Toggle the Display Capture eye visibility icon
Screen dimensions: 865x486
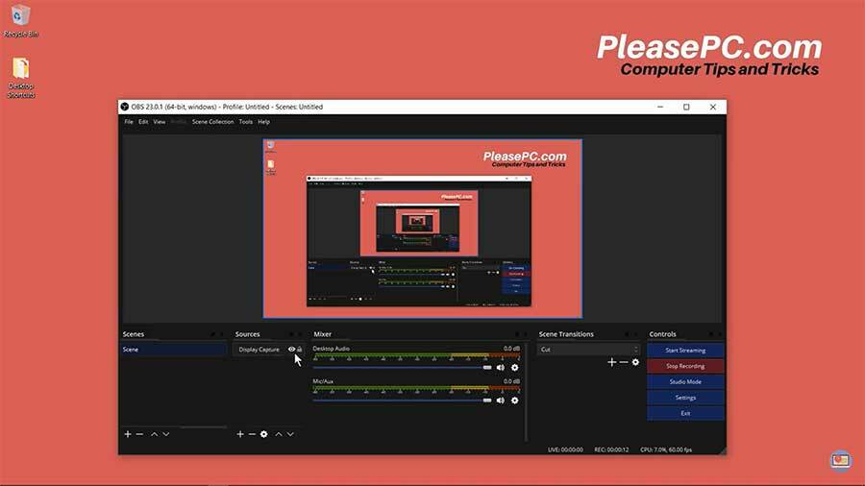click(291, 350)
